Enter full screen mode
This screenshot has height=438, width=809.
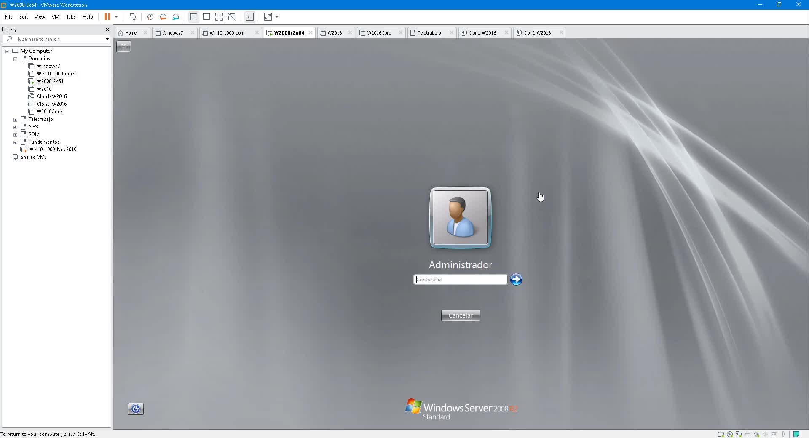pyautogui.click(x=219, y=17)
